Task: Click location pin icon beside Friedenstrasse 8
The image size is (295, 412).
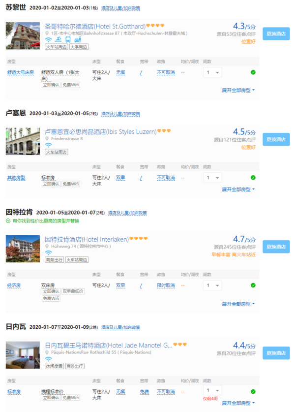Action: [47, 138]
